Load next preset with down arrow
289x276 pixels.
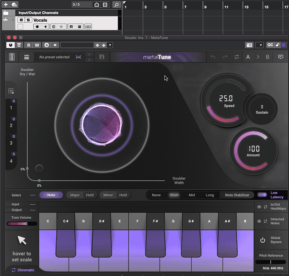pos(104,45)
